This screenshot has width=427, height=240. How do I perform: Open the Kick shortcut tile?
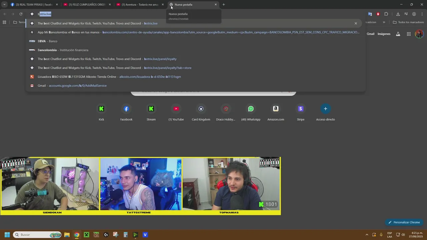coord(101,113)
